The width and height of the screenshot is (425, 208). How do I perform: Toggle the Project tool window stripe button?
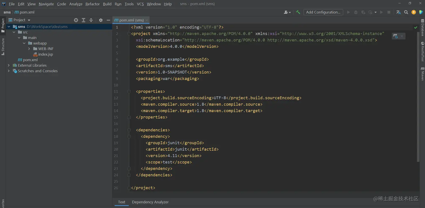click(x=3, y=25)
